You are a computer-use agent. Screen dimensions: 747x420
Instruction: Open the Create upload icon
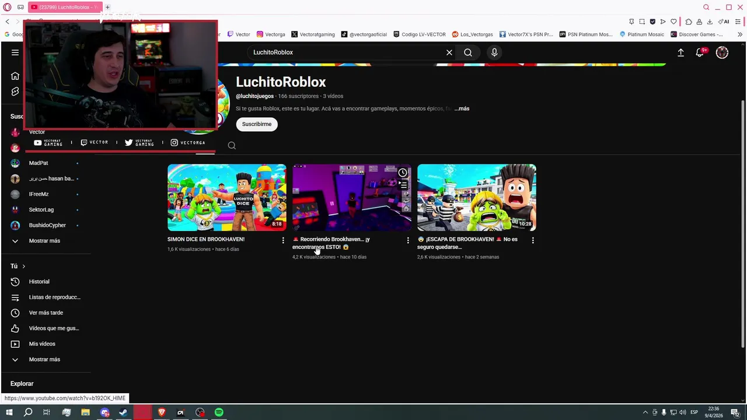coord(680,52)
